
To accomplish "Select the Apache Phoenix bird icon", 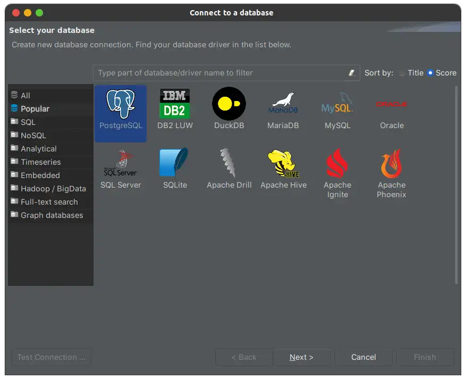I will tap(392, 164).
